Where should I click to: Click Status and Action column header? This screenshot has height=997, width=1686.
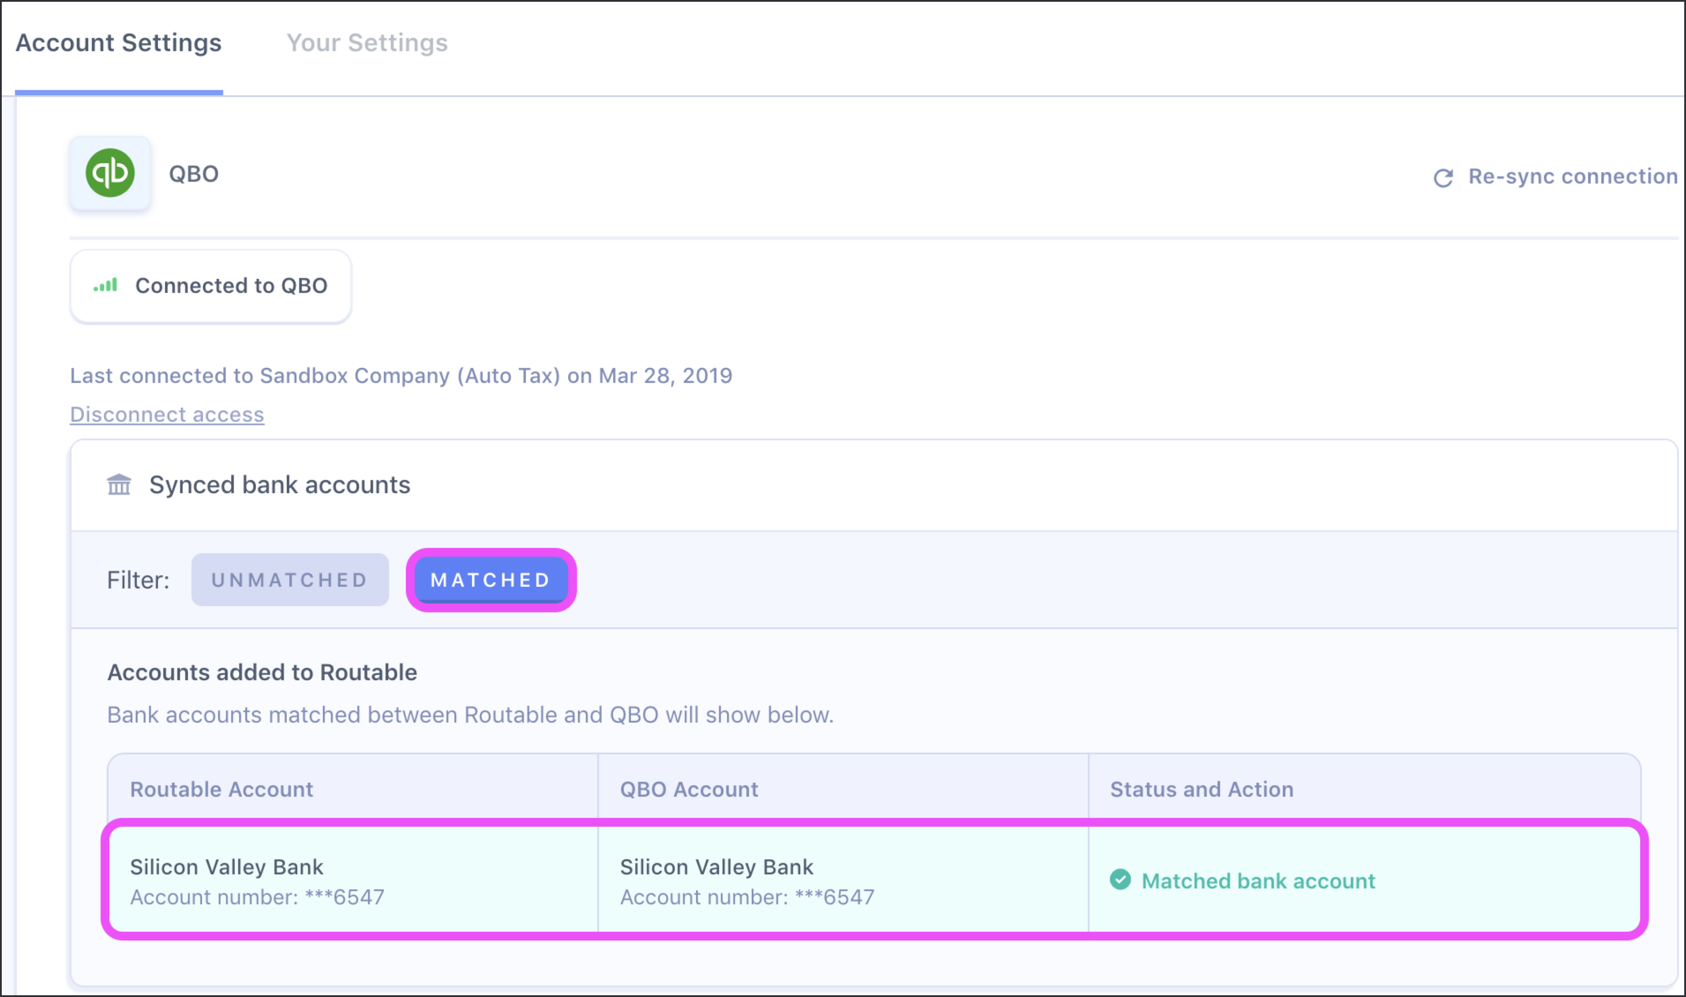(x=1201, y=789)
